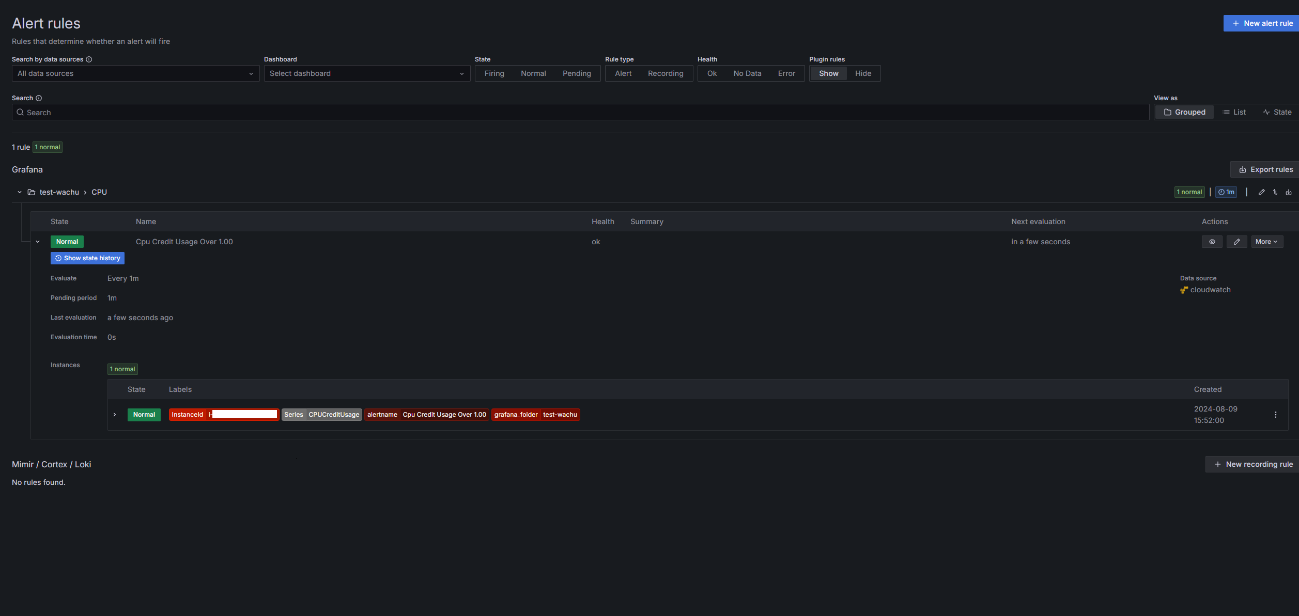The height and width of the screenshot is (616, 1299).
Task: Click the eye view icon for the rule
Action: [x=1212, y=242]
